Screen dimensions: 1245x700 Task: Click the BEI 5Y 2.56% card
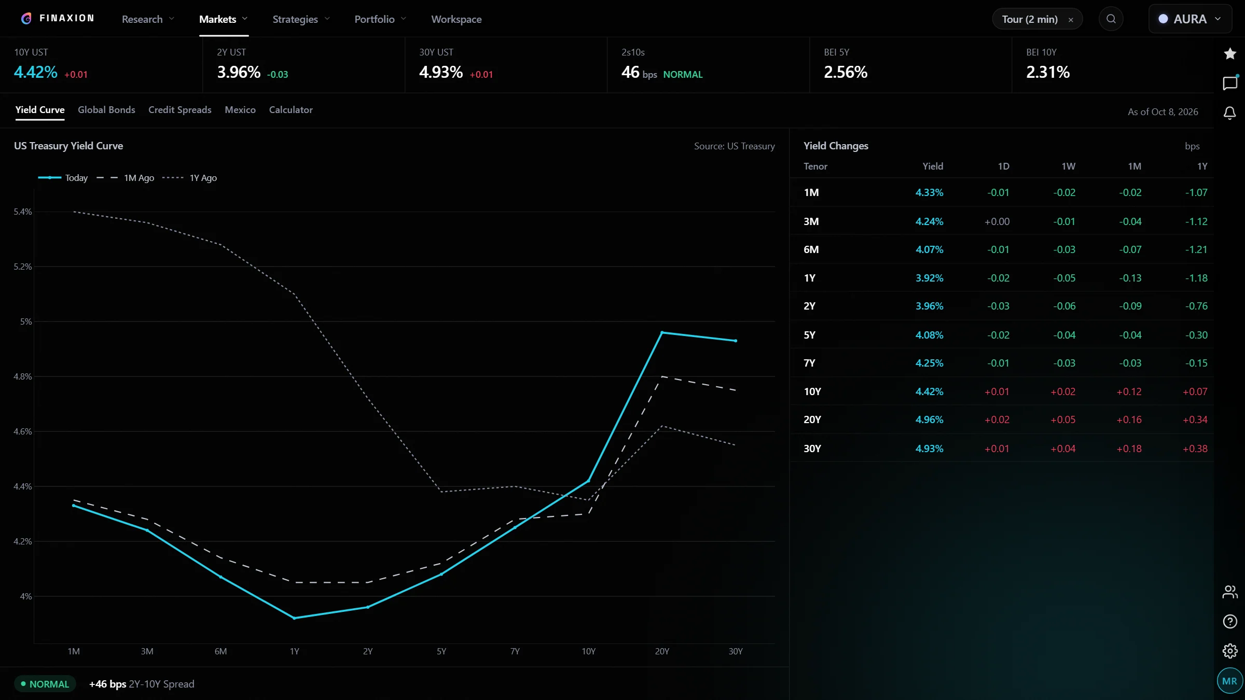pos(910,65)
